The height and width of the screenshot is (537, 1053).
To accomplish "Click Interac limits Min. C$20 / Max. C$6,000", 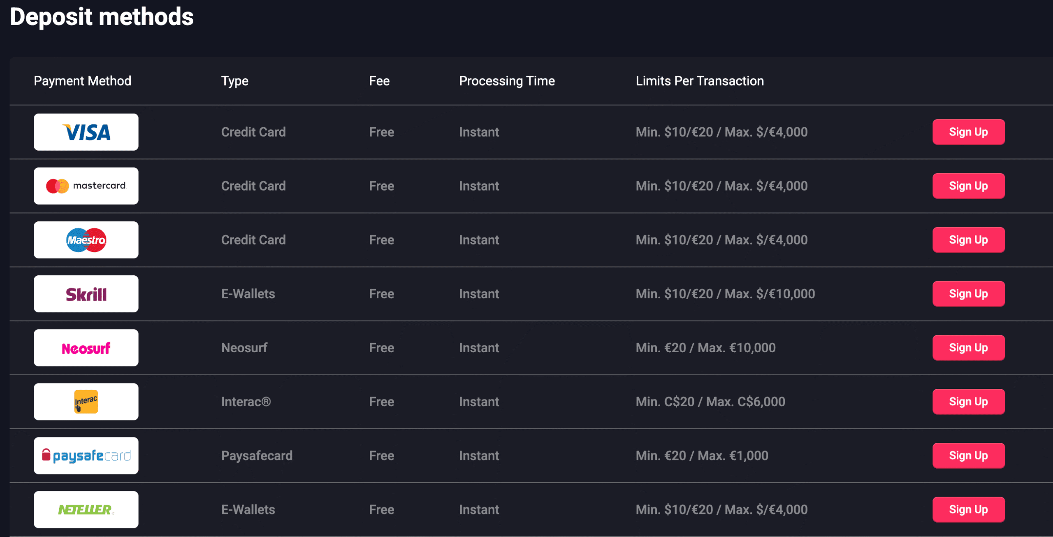I will 710,402.
